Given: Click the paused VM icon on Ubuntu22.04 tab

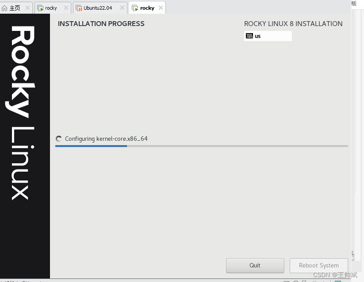Looking at the screenshot, I should pyautogui.click(x=79, y=8).
